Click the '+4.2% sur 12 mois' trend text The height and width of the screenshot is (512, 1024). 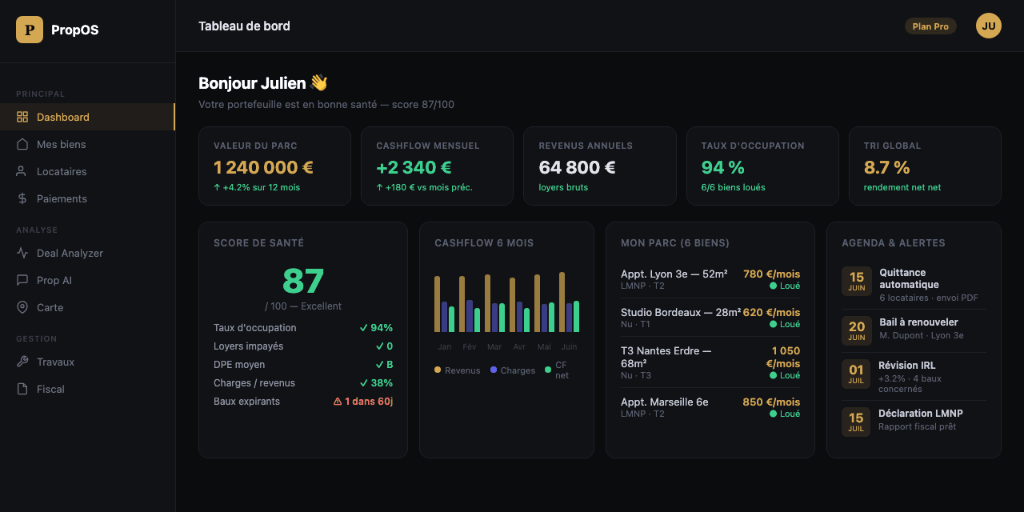coord(257,187)
